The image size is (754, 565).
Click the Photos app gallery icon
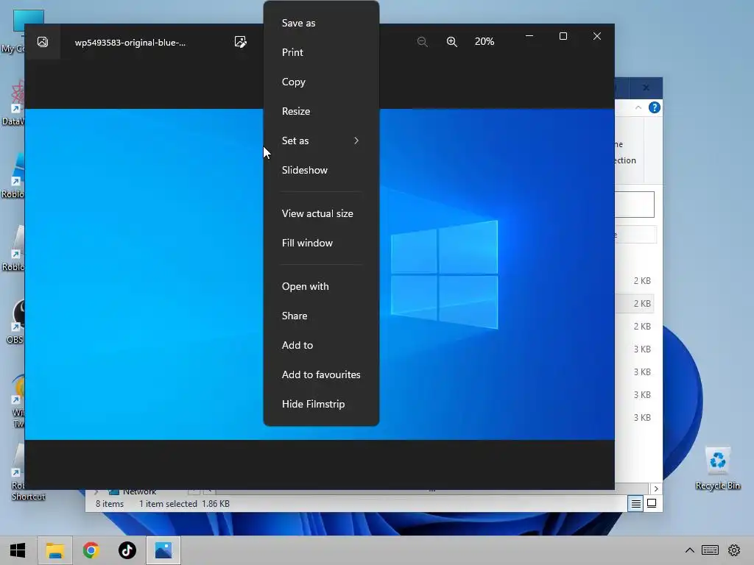click(x=43, y=42)
